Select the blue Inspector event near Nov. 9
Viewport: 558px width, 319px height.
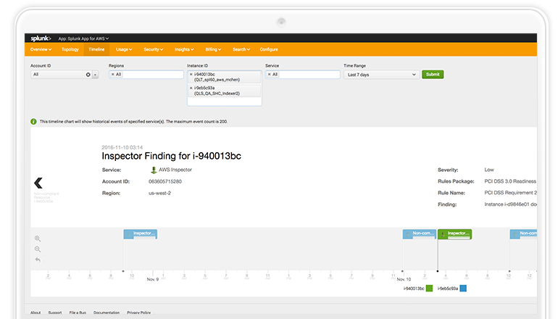pos(140,234)
